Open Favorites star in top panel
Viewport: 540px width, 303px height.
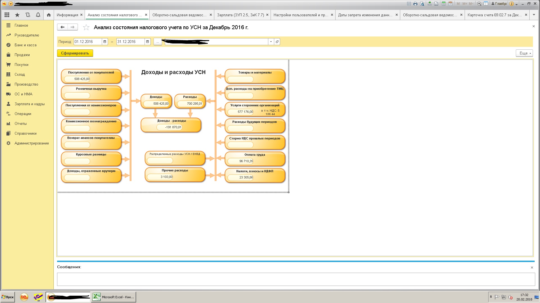click(17, 15)
